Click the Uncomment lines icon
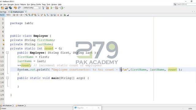This screenshot has height=110, width=196. pos(68,15)
